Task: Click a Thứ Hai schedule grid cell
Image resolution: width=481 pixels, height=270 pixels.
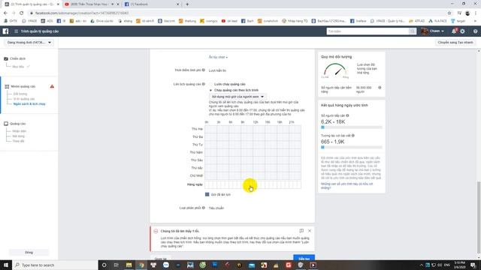Action: pos(253,129)
